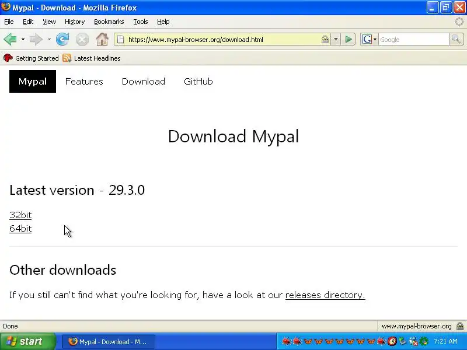The image size is (467, 350).
Task: Click the Download Mypal heading
Action: [233, 136]
